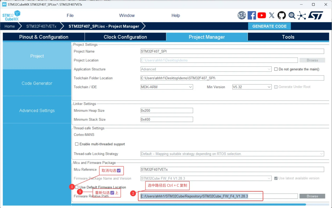Select Code Generator in the sidebar
This screenshot has width=332, height=208.
coord(37,83)
